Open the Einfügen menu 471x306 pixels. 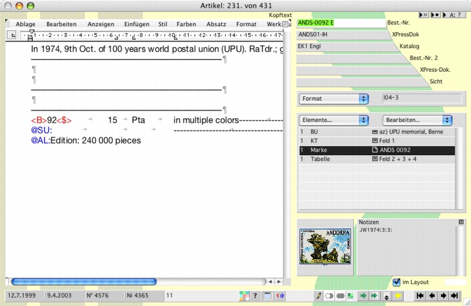tap(136, 24)
